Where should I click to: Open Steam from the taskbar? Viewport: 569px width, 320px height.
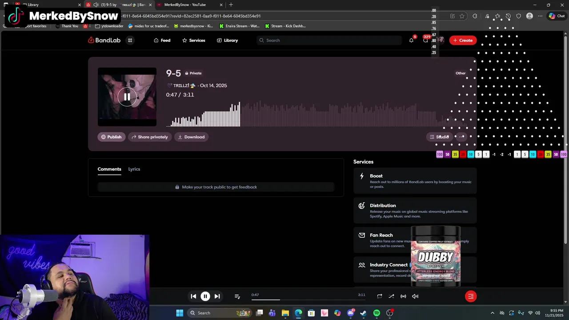(363, 313)
